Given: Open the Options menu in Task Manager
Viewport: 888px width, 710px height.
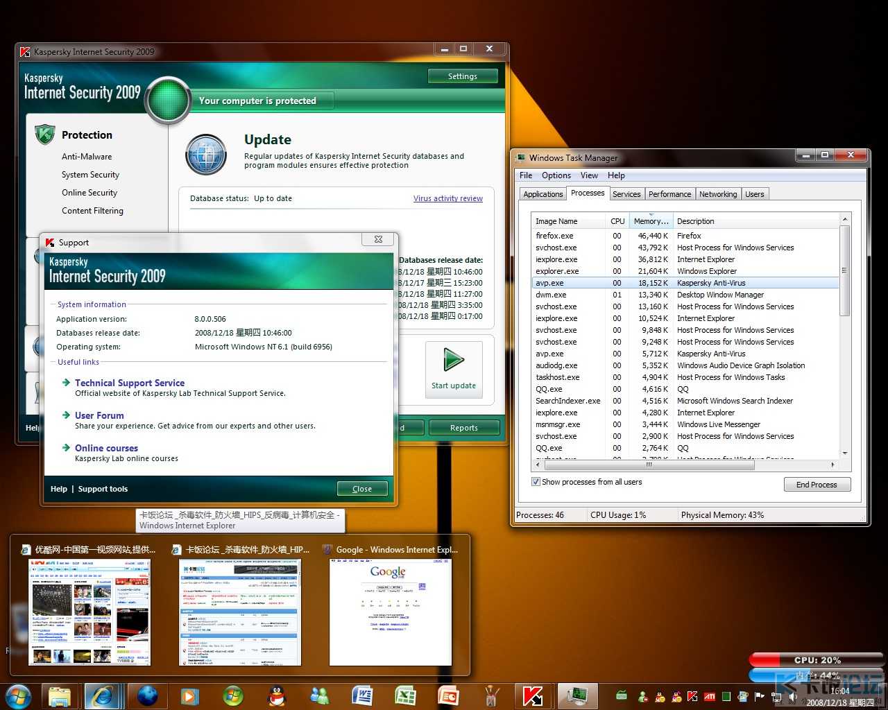Looking at the screenshot, I should point(556,175).
